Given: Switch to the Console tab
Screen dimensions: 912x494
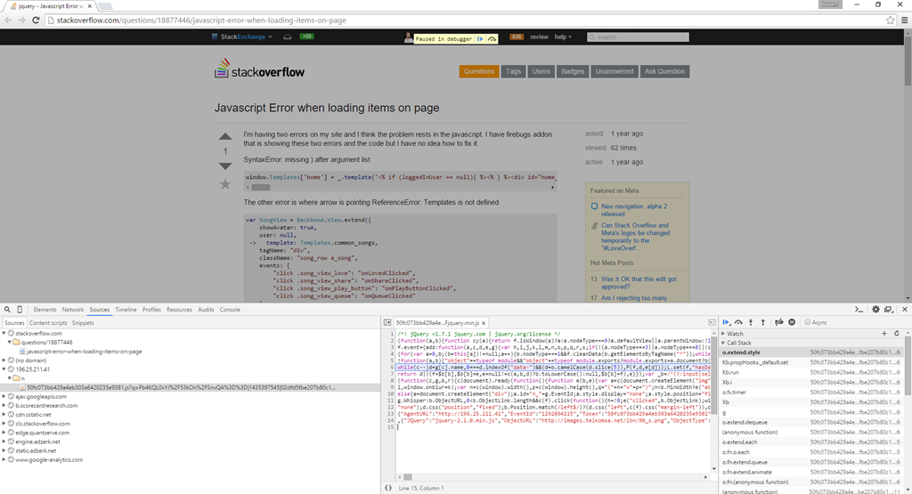Looking at the screenshot, I should (230, 310).
